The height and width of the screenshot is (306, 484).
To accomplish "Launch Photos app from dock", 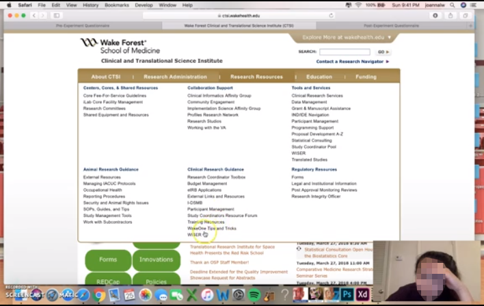I will click(145, 295).
